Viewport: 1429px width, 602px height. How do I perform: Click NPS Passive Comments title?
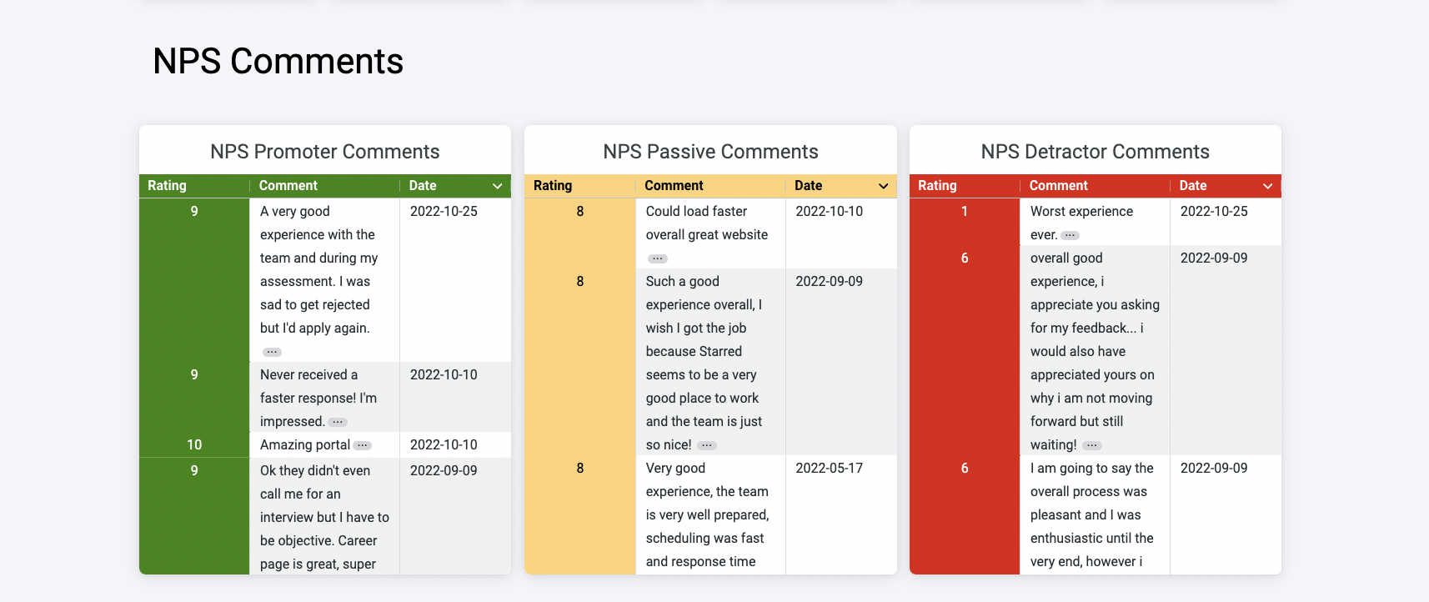point(710,152)
